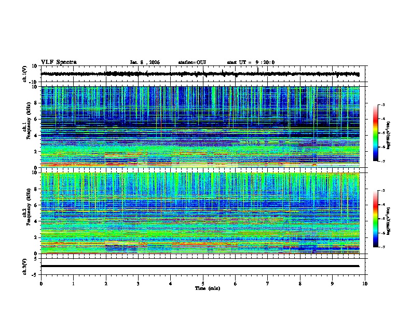Click time axis tick label "2"
The image size is (411, 318).
click(106, 284)
